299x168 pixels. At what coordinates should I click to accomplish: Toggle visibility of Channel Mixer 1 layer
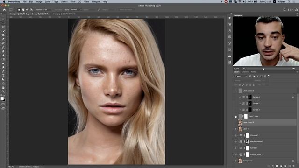[235, 154]
